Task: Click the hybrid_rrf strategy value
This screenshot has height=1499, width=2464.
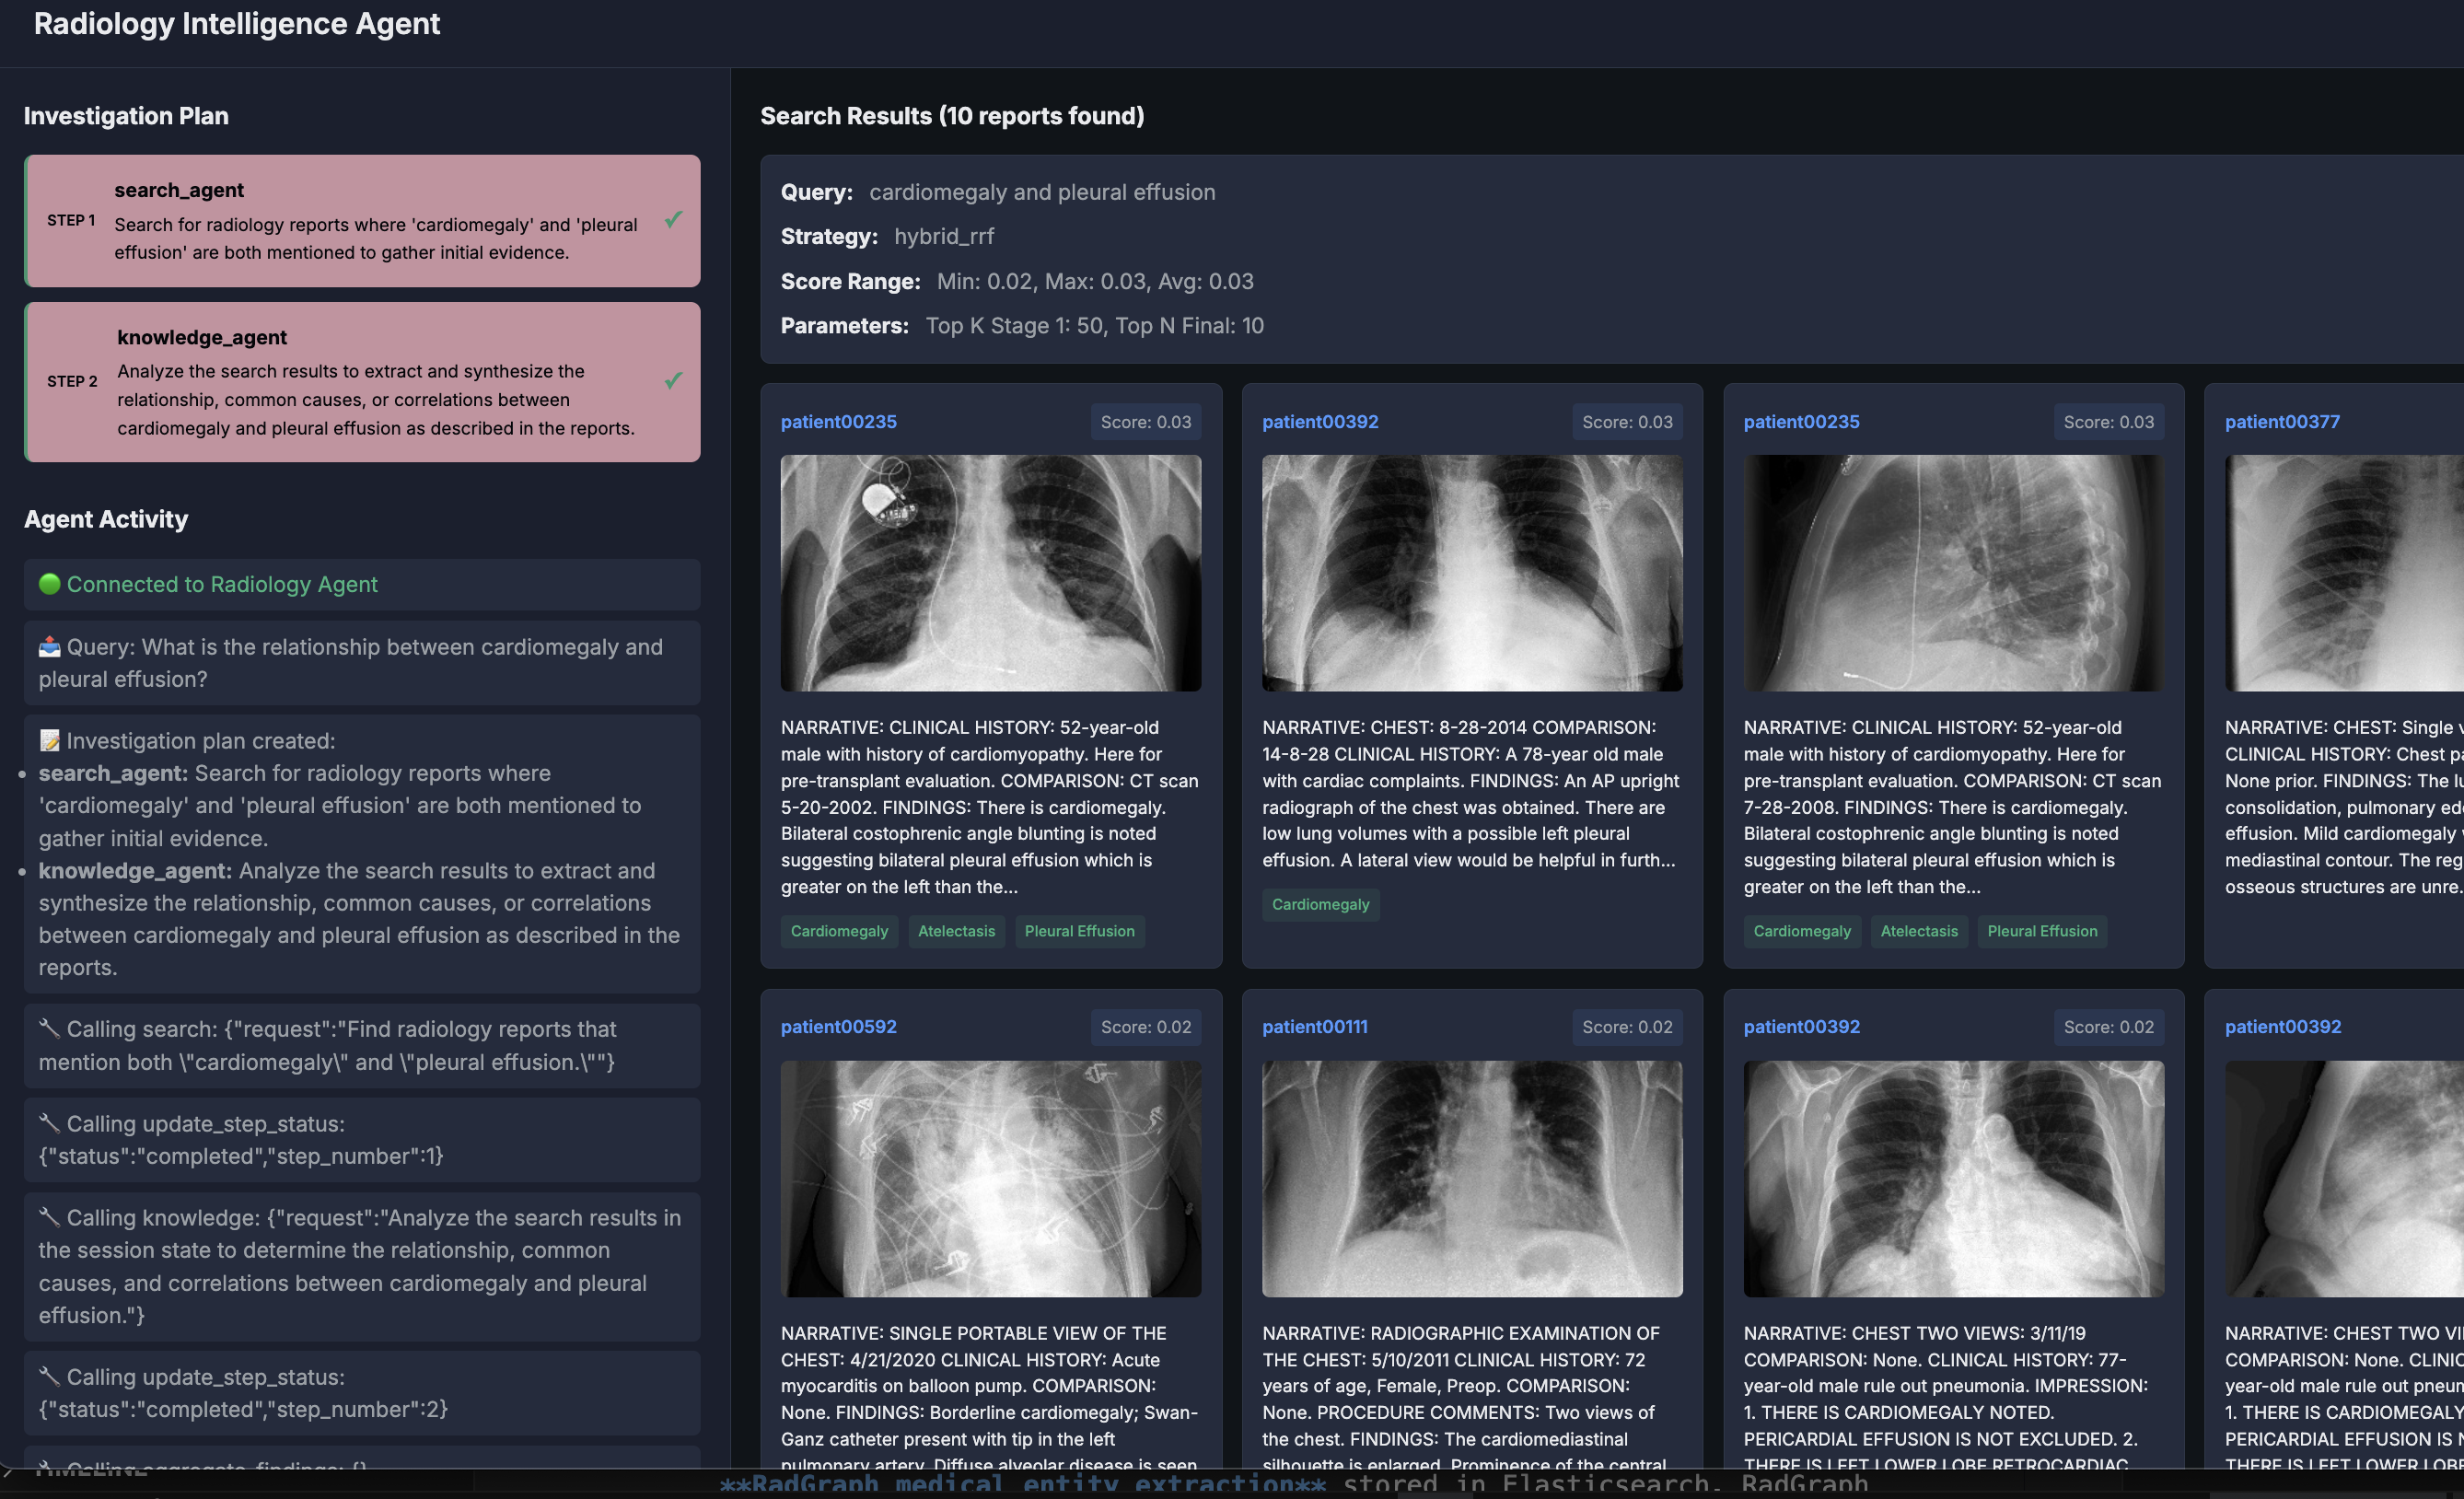Action: coord(943,237)
